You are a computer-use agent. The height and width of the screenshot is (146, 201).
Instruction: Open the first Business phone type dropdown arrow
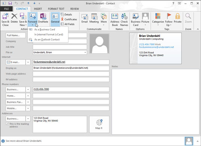pyautogui.click(x=28, y=90)
